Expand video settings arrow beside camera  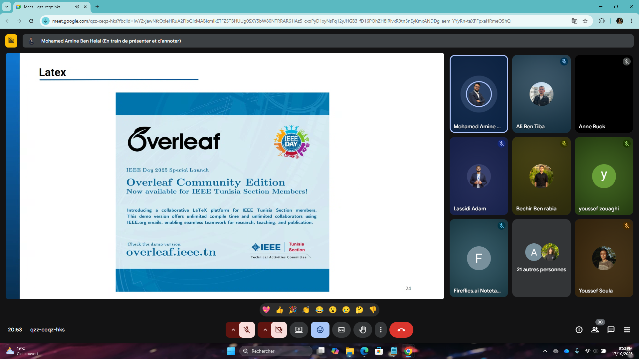[x=265, y=330]
